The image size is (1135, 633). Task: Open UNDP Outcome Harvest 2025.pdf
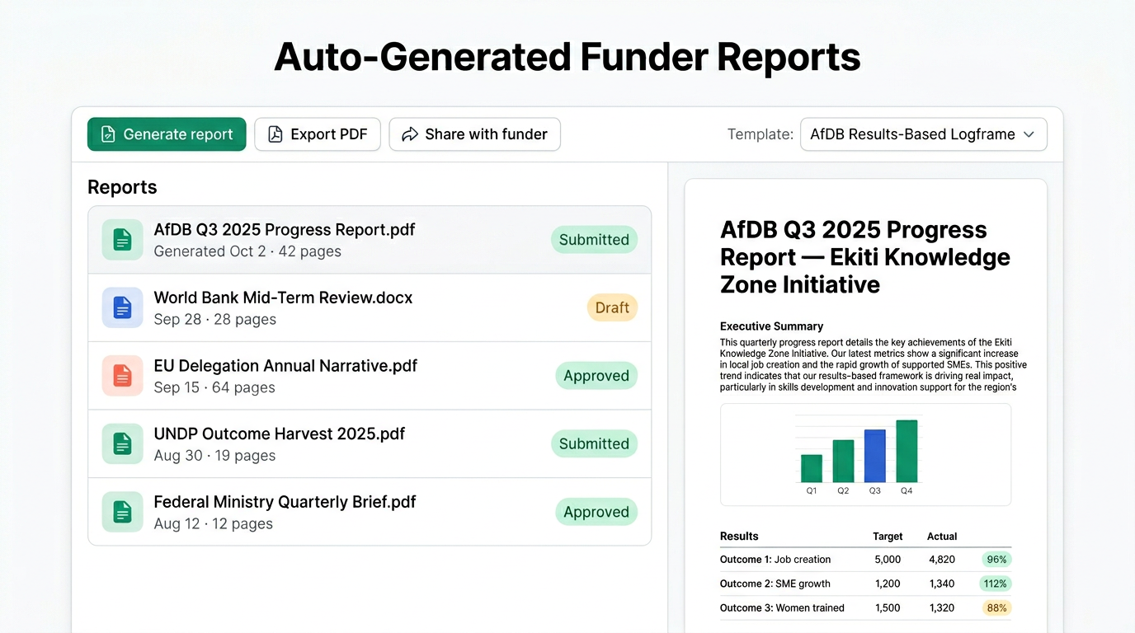(x=370, y=443)
